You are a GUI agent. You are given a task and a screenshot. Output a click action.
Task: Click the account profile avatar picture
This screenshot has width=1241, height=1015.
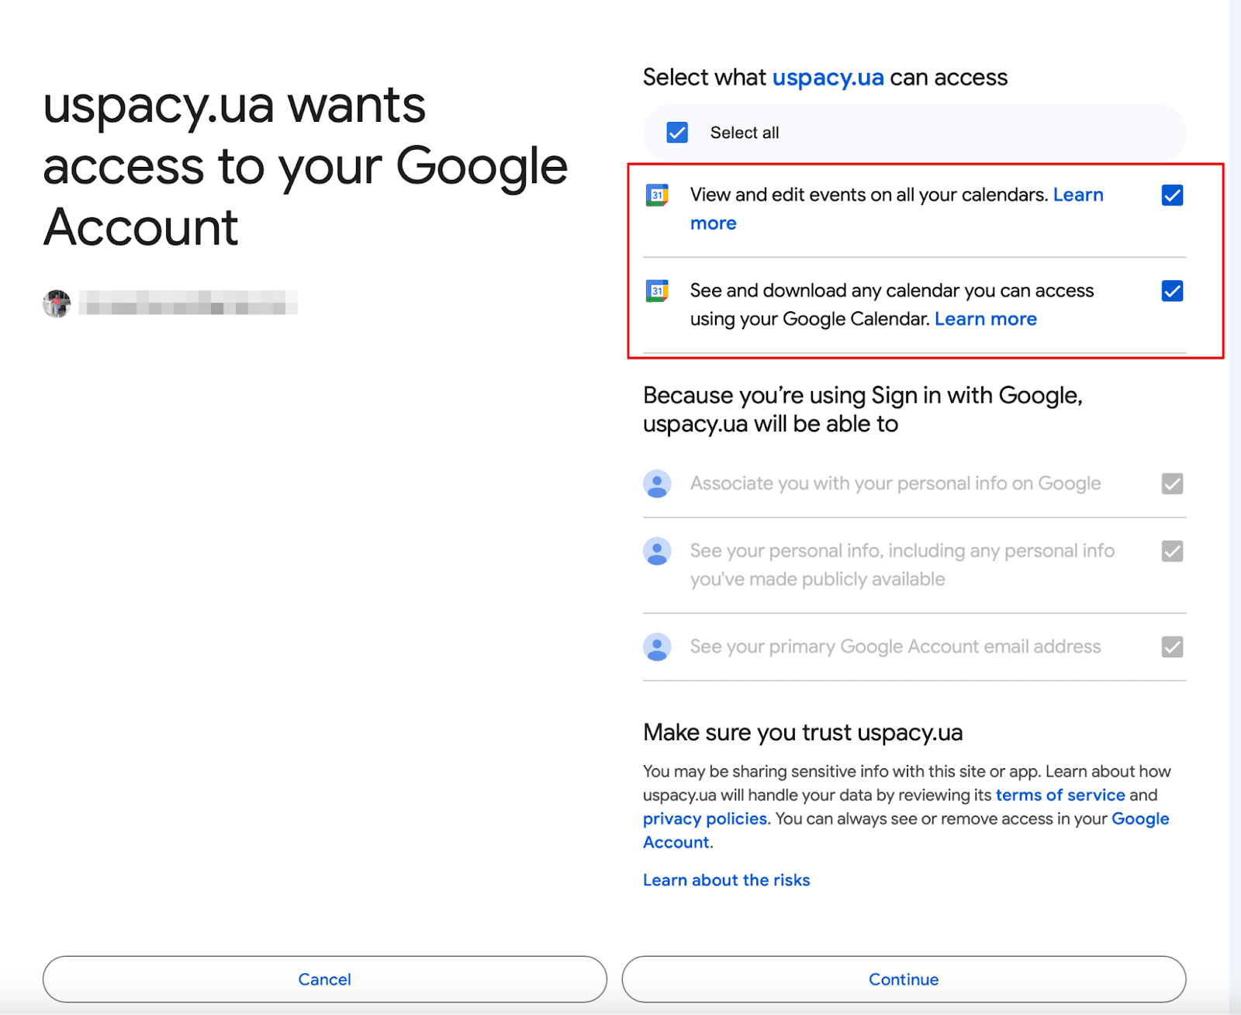(57, 303)
